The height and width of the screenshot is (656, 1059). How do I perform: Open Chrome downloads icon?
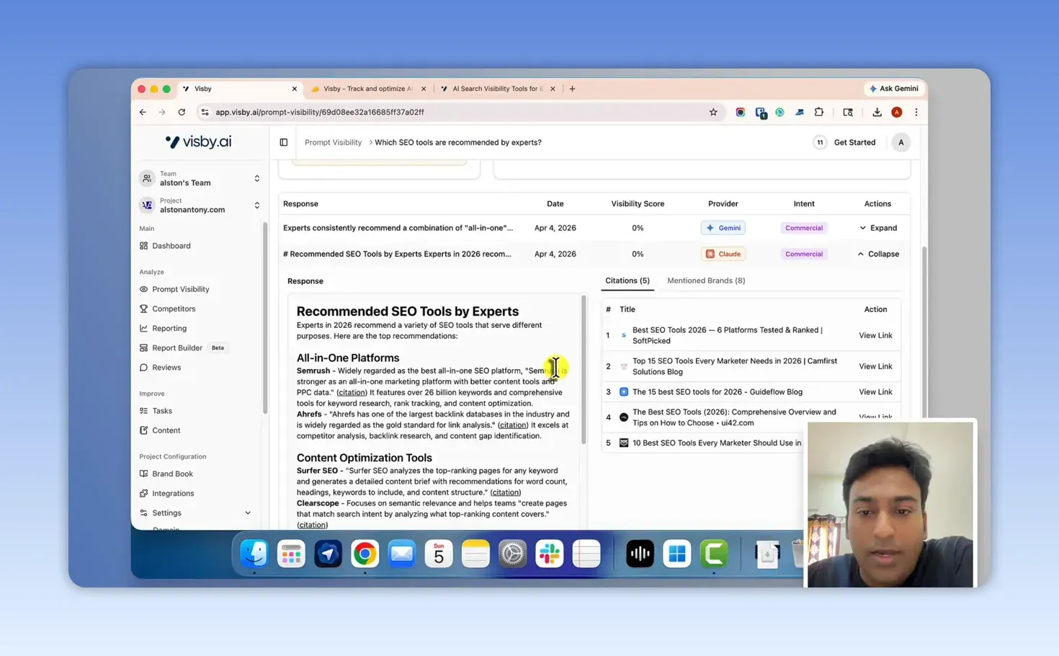coord(877,112)
